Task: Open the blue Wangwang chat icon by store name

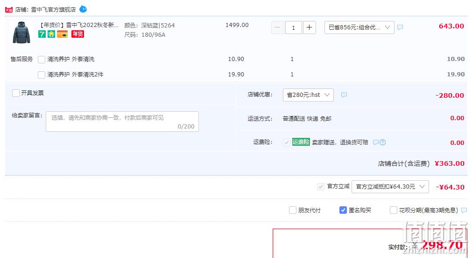Action: [x=83, y=9]
